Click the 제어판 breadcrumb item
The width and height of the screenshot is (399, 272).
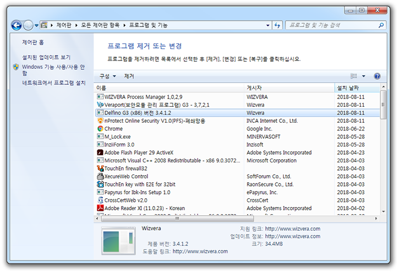click(x=64, y=25)
